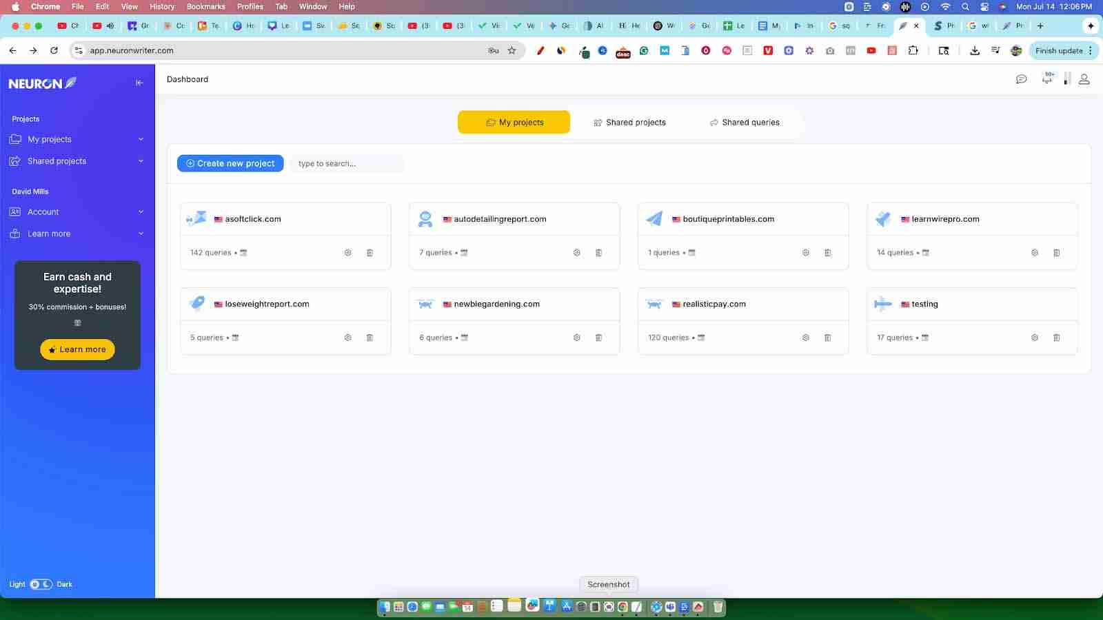Click the Finish update button in Chrome
1103x620 pixels.
pos(1062,50)
